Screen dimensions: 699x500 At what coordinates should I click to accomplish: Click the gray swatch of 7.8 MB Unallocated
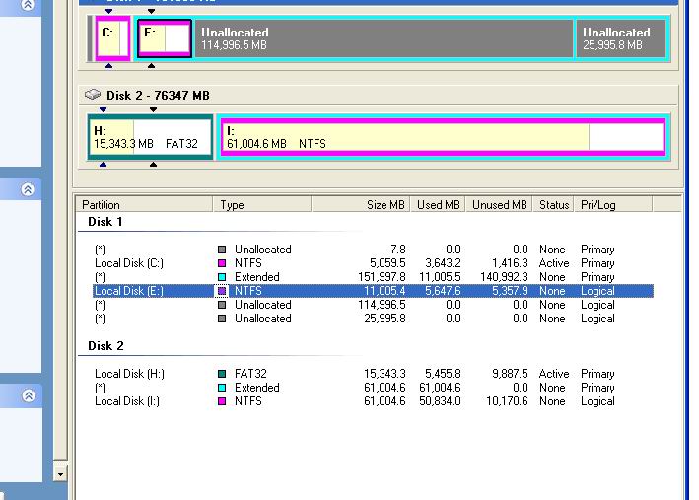tap(222, 250)
